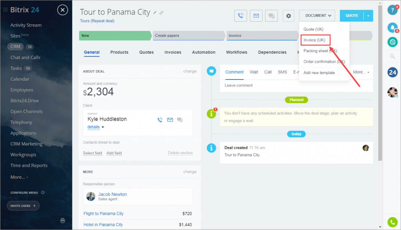Open the green chat messenger icon
The image size is (401, 230).
tap(392, 42)
